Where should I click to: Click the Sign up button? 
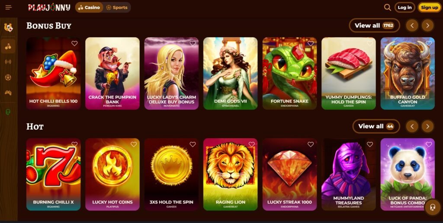[x=429, y=7]
